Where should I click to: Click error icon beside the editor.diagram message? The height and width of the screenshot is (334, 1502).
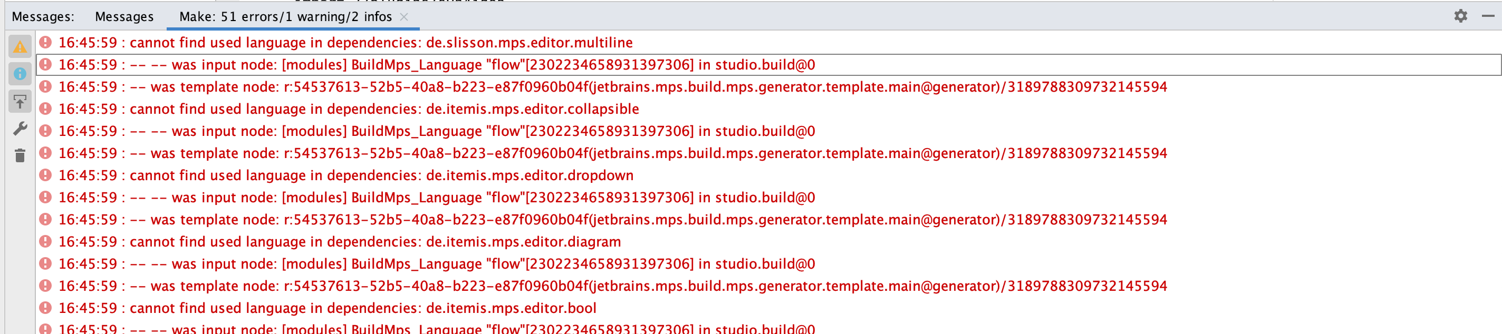click(45, 241)
